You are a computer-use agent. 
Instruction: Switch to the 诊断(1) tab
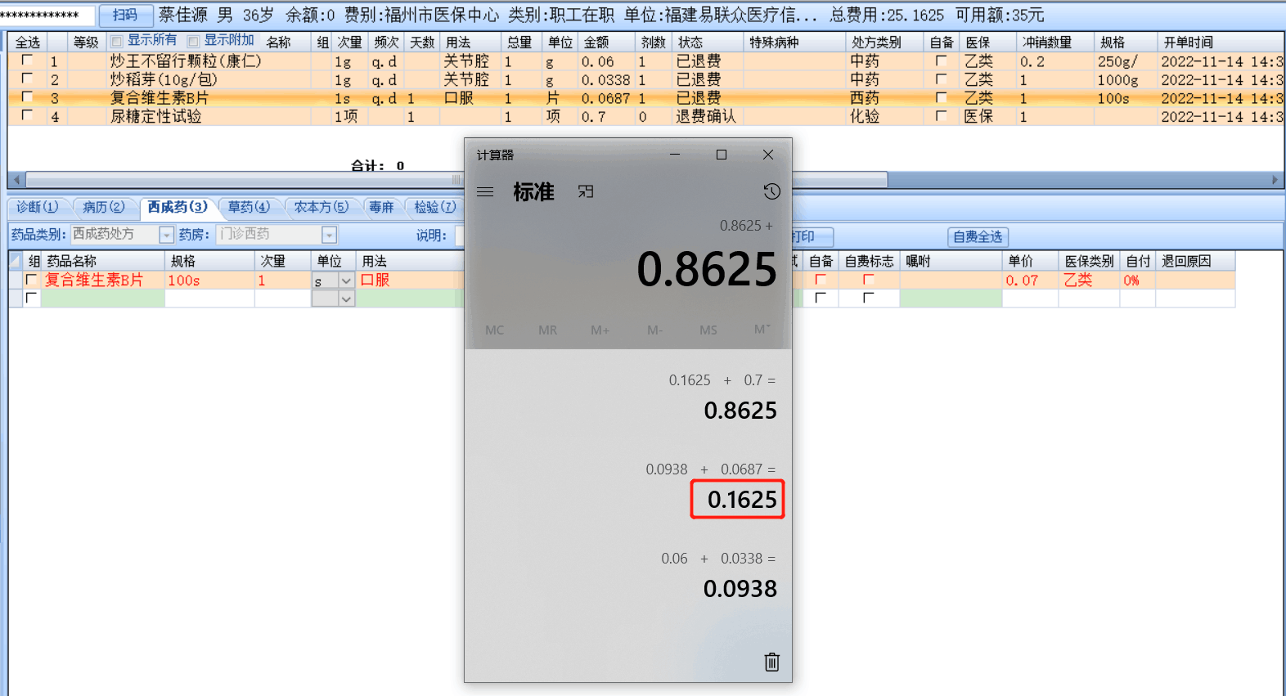[38, 207]
